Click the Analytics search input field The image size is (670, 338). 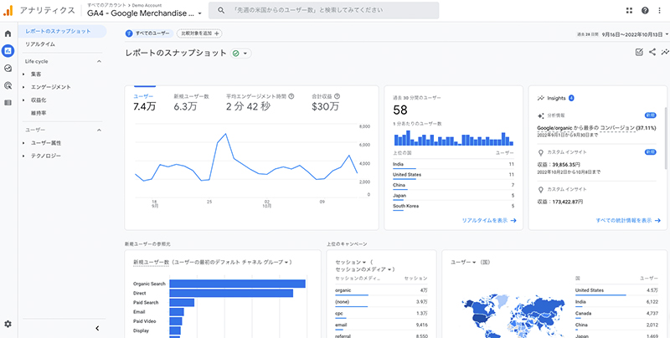click(327, 11)
